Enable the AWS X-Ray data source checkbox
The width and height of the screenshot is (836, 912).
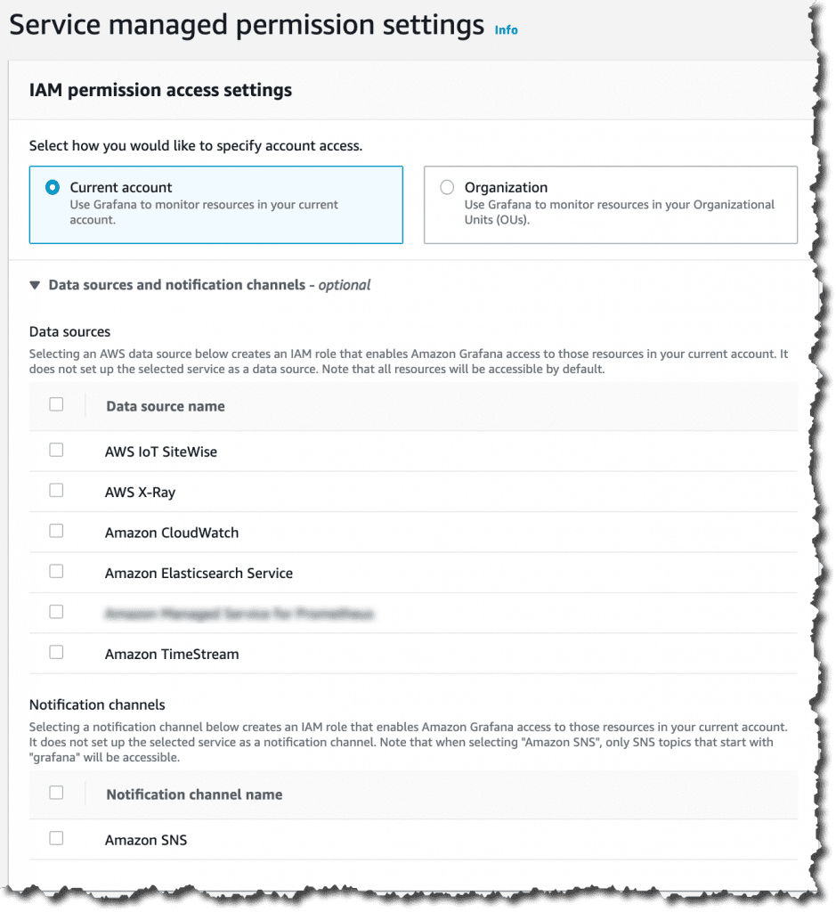56,491
